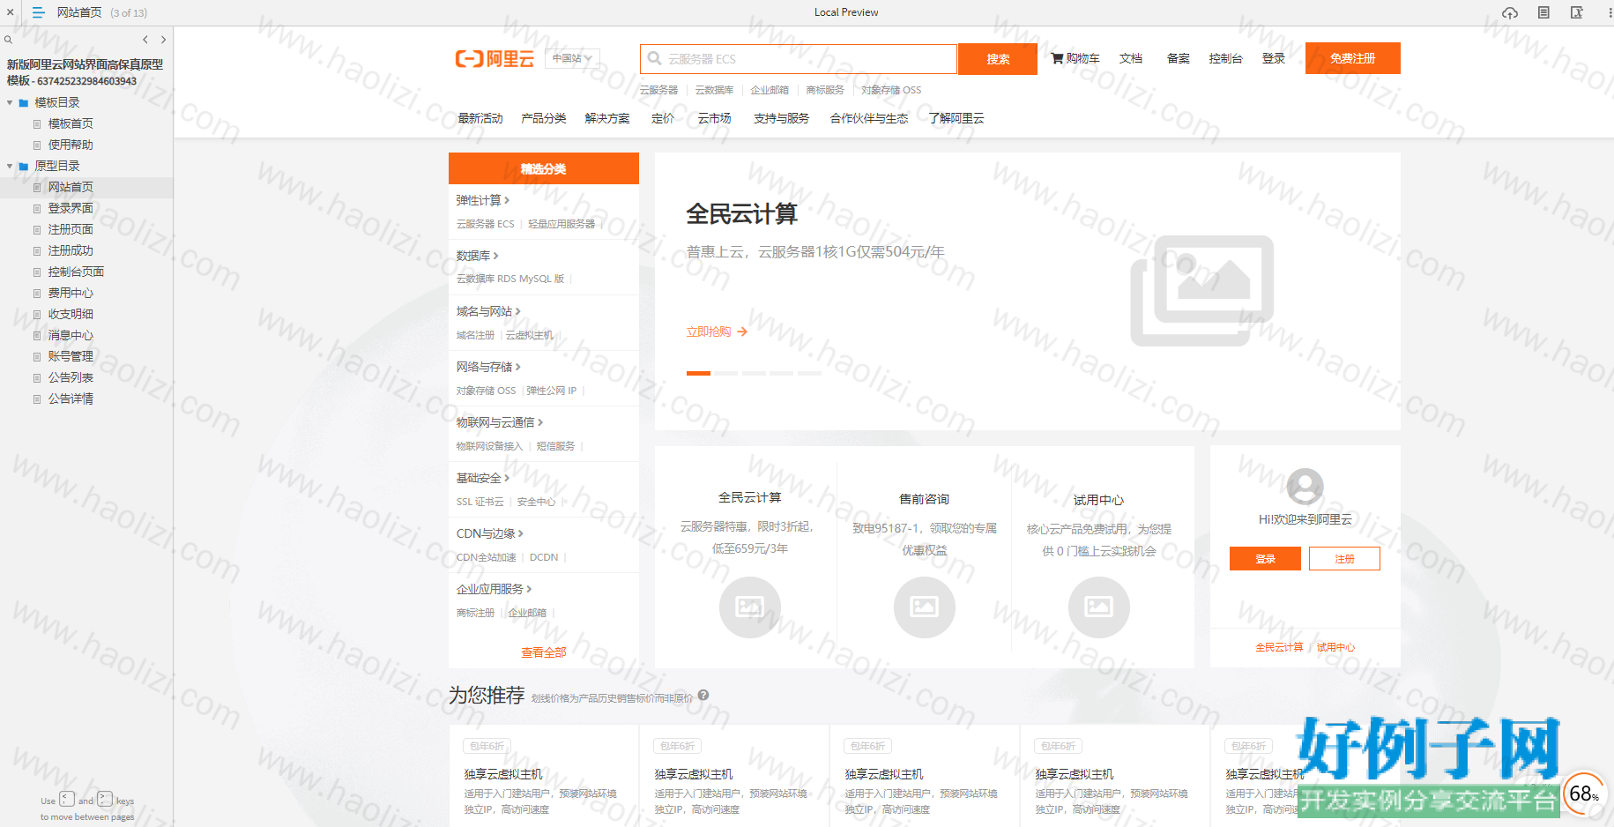The width and height of the screenshot is (1614, 827).
Task: Expand the 弹性计算 category
Action: (483, 200)
